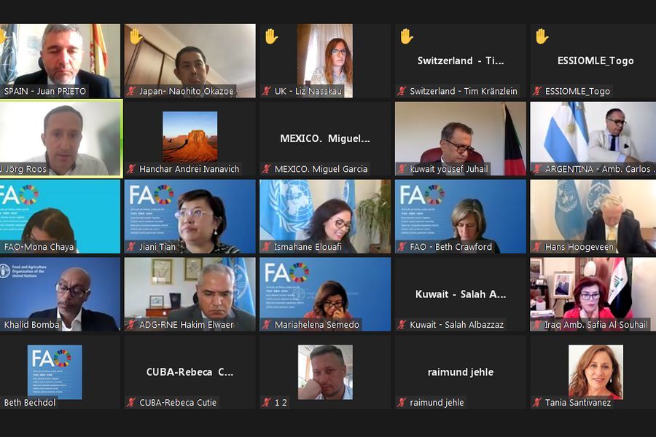Screen dimensions: 656x437
Task: Select Ismahane Elouafi video tile
Action: (325, 216)
